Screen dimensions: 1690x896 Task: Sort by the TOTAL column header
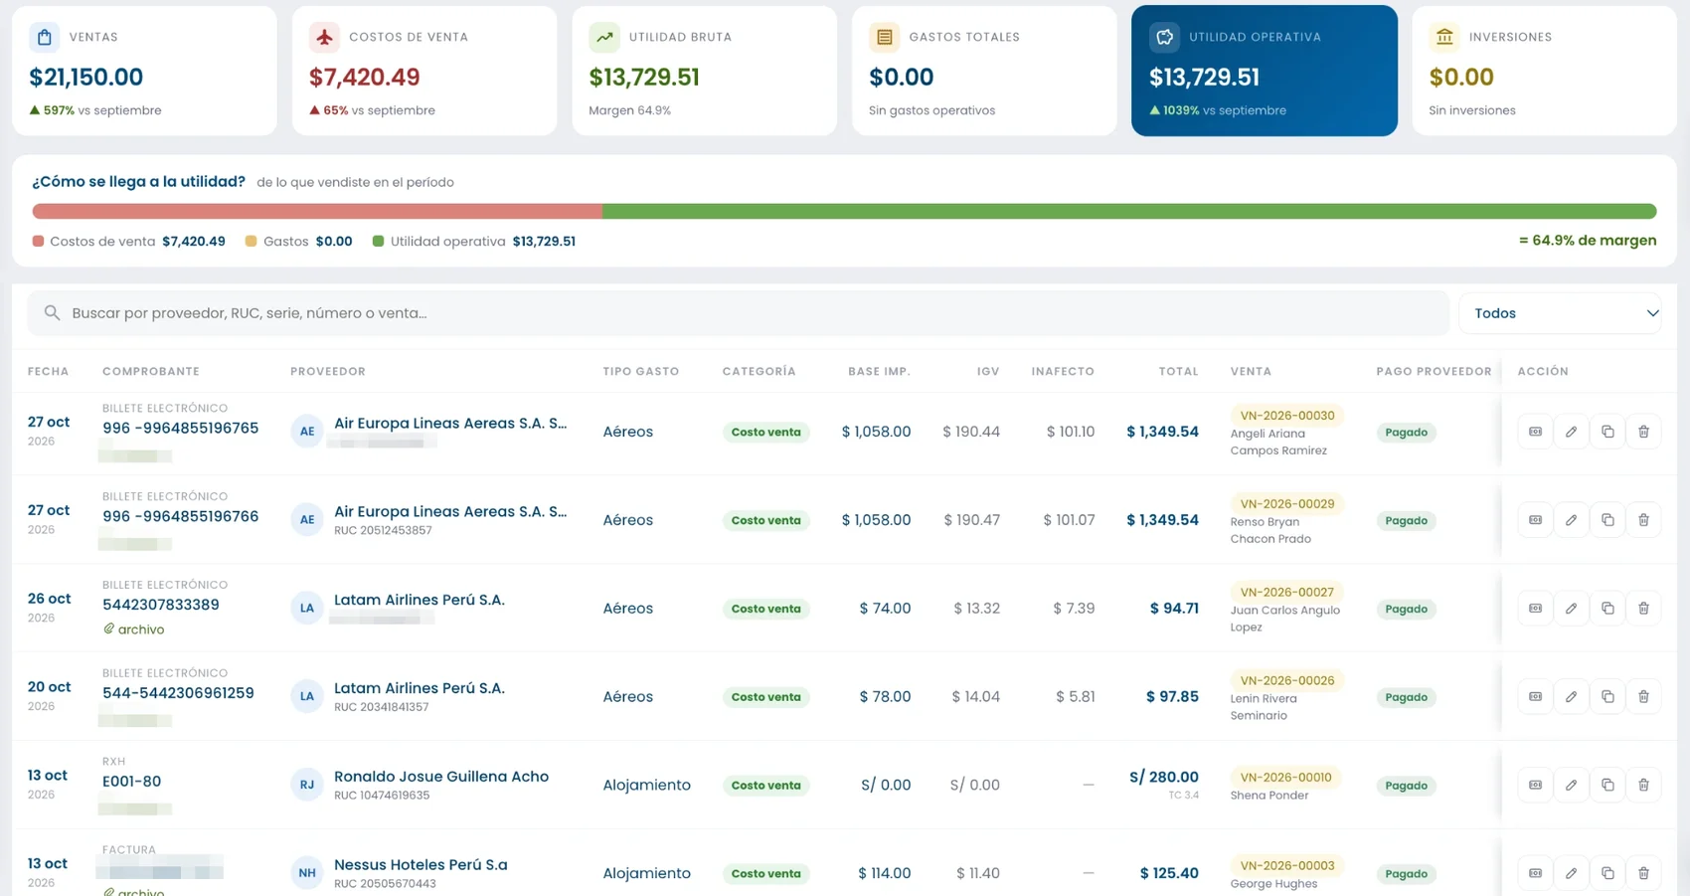coord(1178,371)
